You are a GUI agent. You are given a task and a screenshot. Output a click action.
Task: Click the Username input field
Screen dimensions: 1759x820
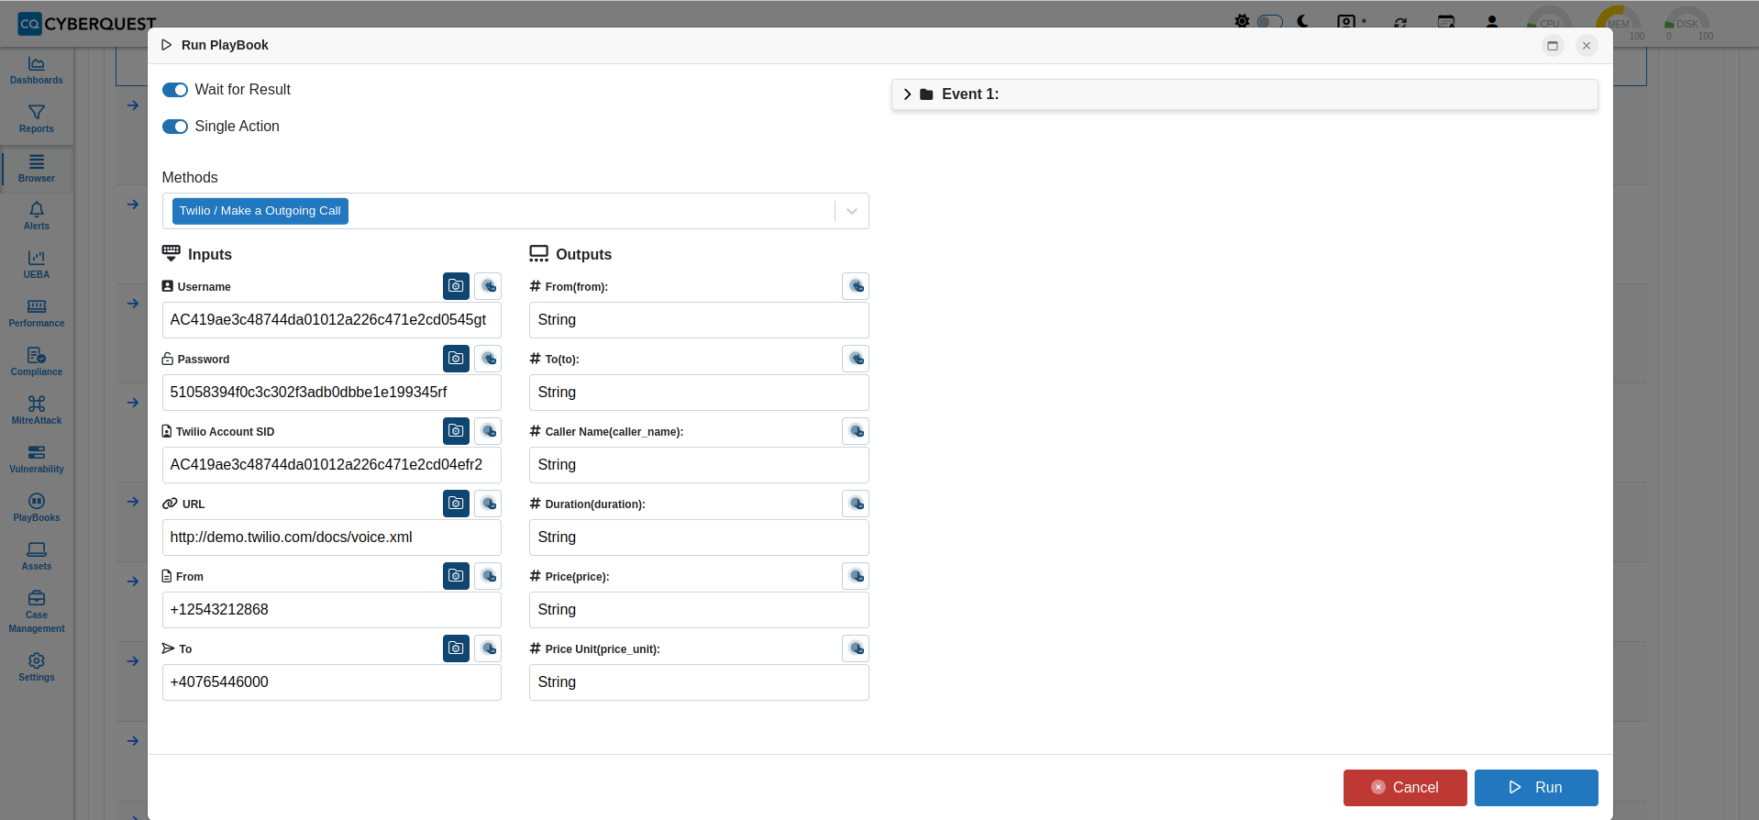(x=332, y=320)
